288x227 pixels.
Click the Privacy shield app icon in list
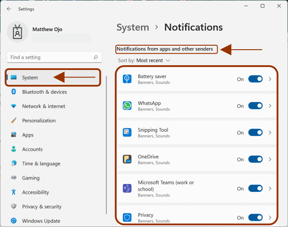tap(127, 217)
